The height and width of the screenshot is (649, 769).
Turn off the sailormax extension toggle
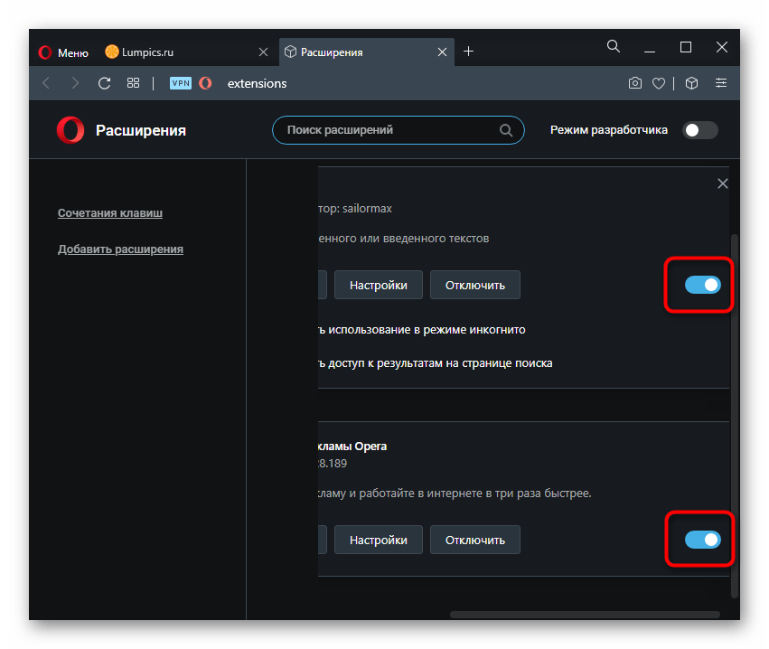[x=702, y=286]
